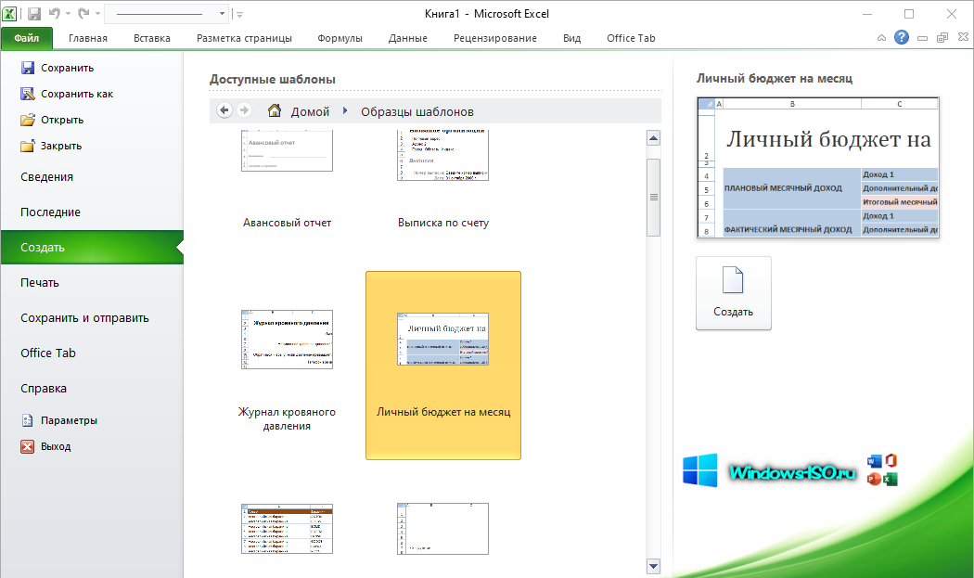974x578 pixels.
Task: Open the Рецензирование tab
Action: [x=495, y=38]
